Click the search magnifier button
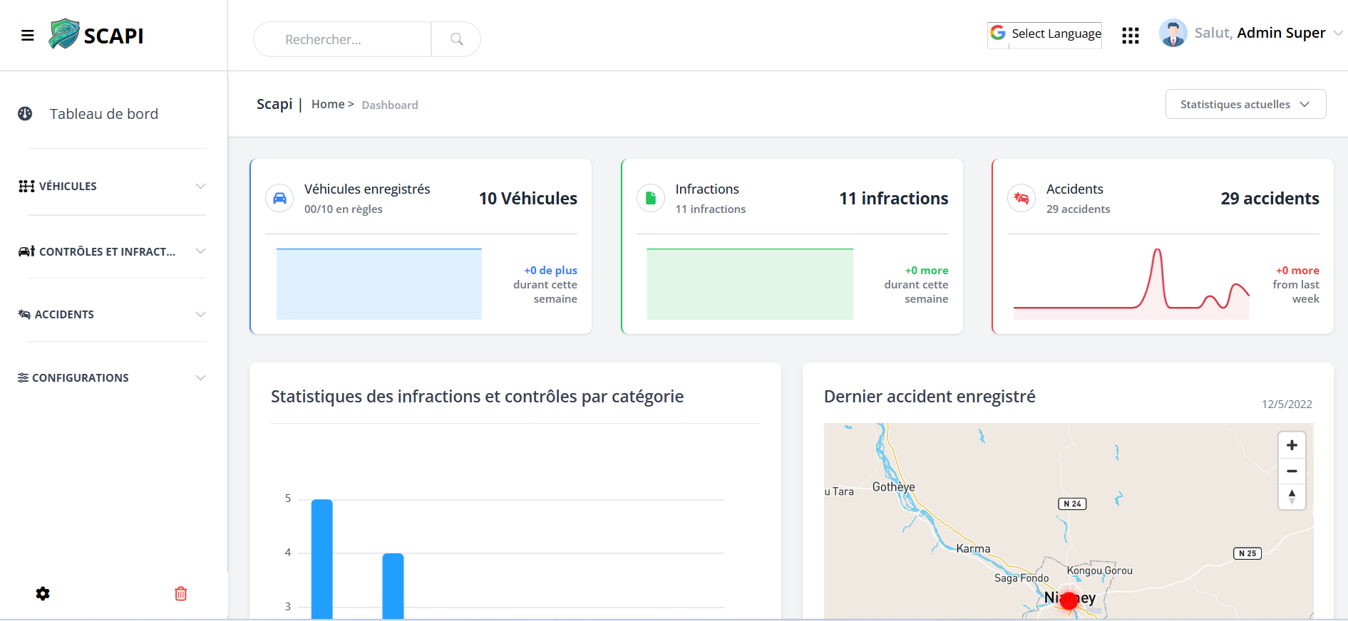This screenshot has width=1348, height=621. (x=456, y=39)
